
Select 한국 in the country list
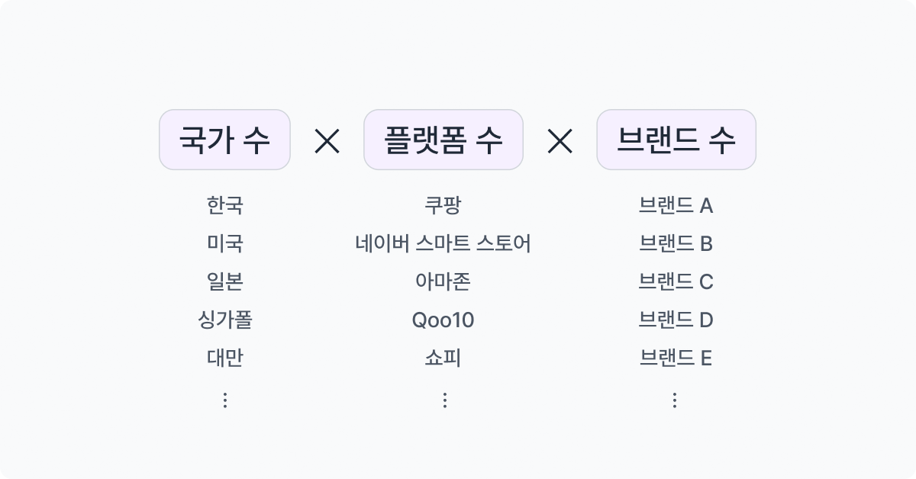(224, 206)
